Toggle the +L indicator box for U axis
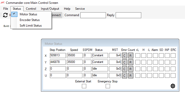185x98 pixels. [x=138, y=75]
